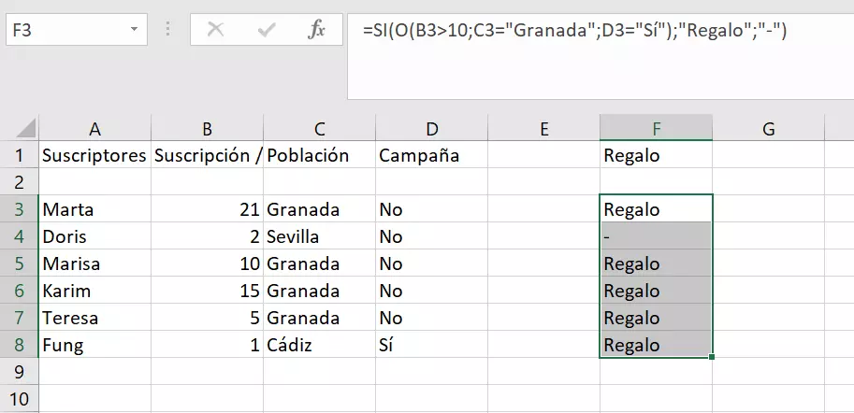Screen dimensions: 854x413
Task: Click the vertical dots handle beside Name Box
Action: [x=167, y=29]
